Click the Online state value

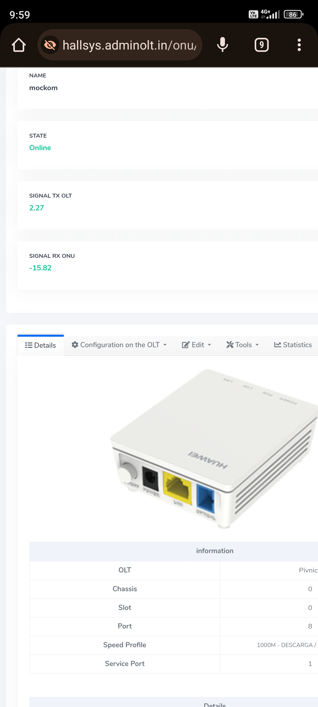pos(40,148)
